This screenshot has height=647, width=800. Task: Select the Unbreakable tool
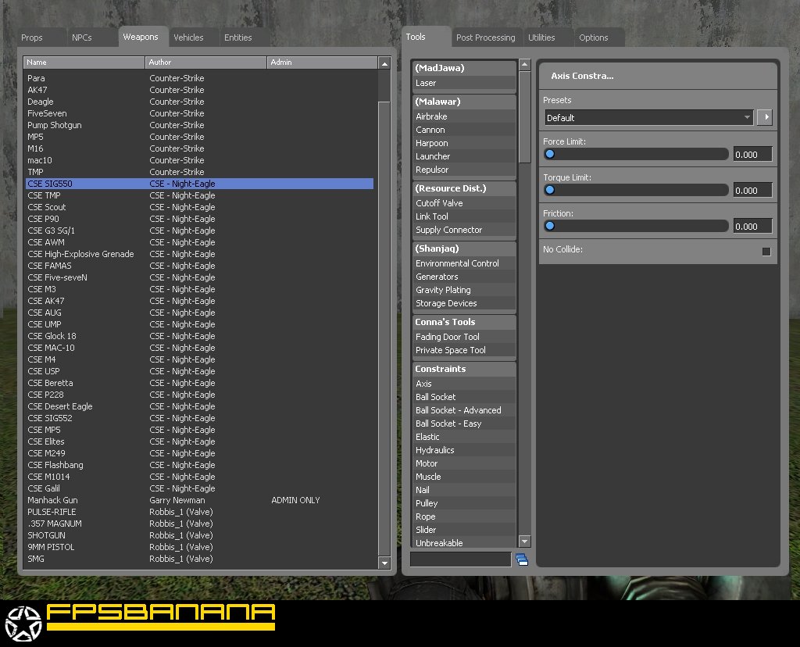464,543
